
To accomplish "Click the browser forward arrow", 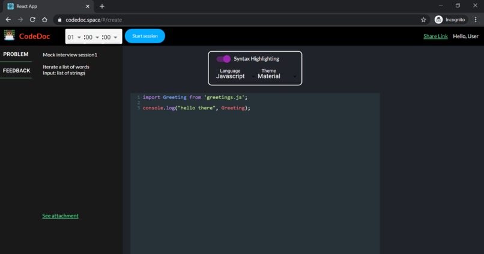I will tap(20, 20).
